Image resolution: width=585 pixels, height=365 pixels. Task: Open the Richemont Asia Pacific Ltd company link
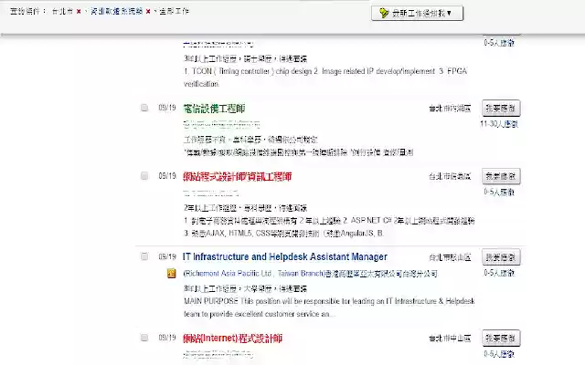pyautogui.click(x=310, y=274)
